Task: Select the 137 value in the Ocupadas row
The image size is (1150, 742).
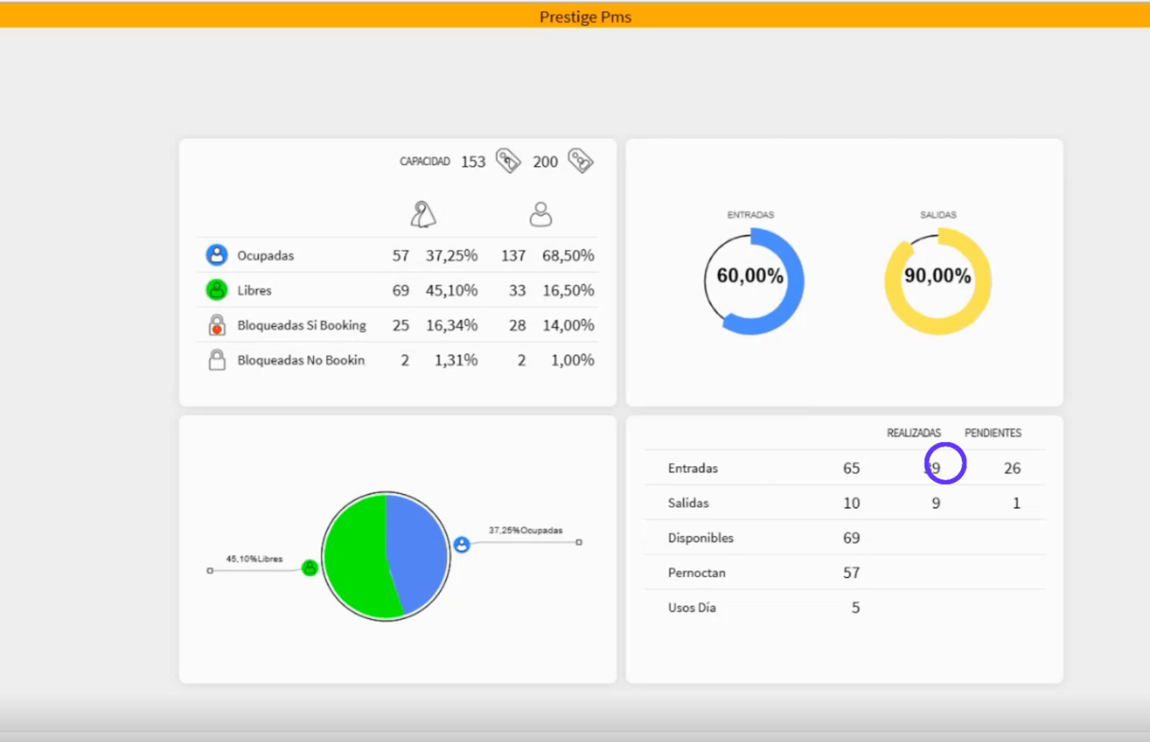Action: click(513, 256)
